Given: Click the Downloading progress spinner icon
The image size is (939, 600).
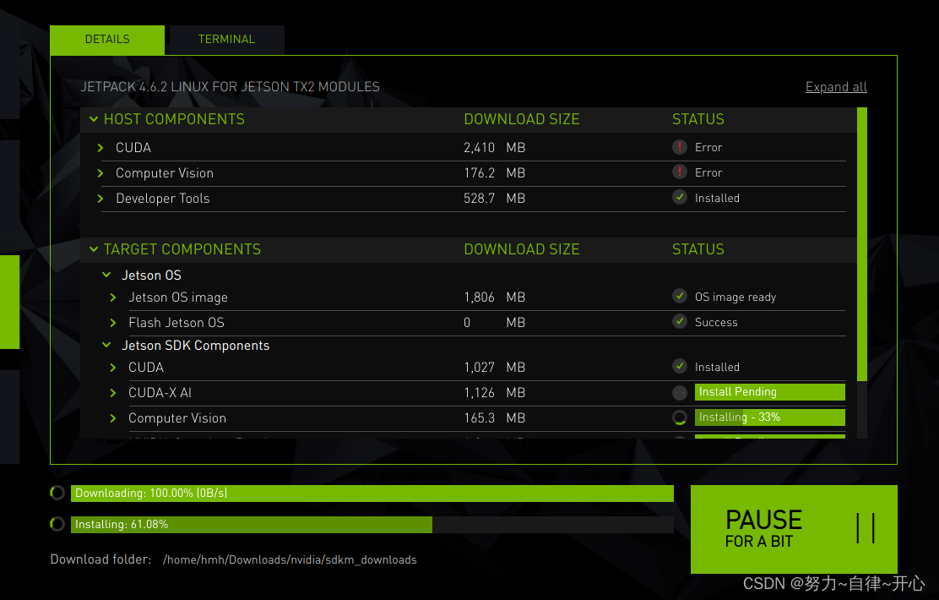Looking at the screenshot, I should tap(57, 493).
